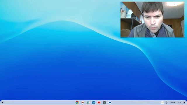Open the holding space tray icon
Image resolution: width=187 pixels, height=105 pixels.
tap(162, 102)
